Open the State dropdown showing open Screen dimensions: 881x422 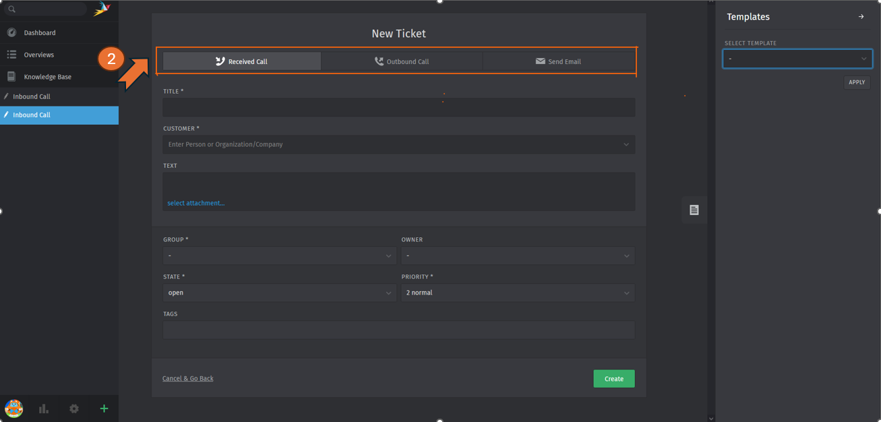(x=279, y=293)
